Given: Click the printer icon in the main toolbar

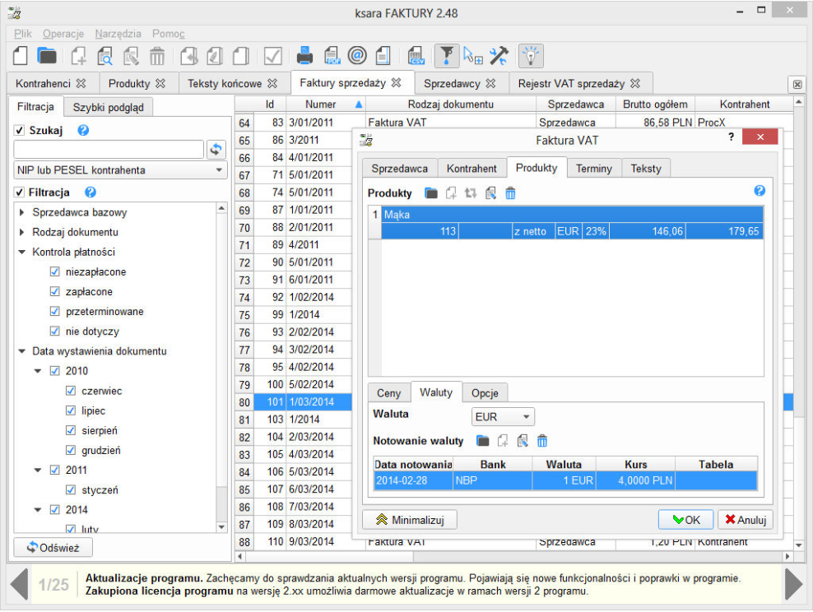Looking at the screenshot, I should point(304,55).
